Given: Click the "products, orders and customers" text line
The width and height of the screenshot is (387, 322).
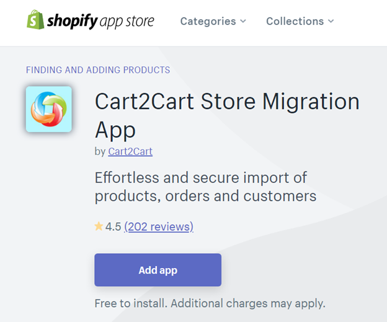Looking at the screenshot, I should coord(205,197).
